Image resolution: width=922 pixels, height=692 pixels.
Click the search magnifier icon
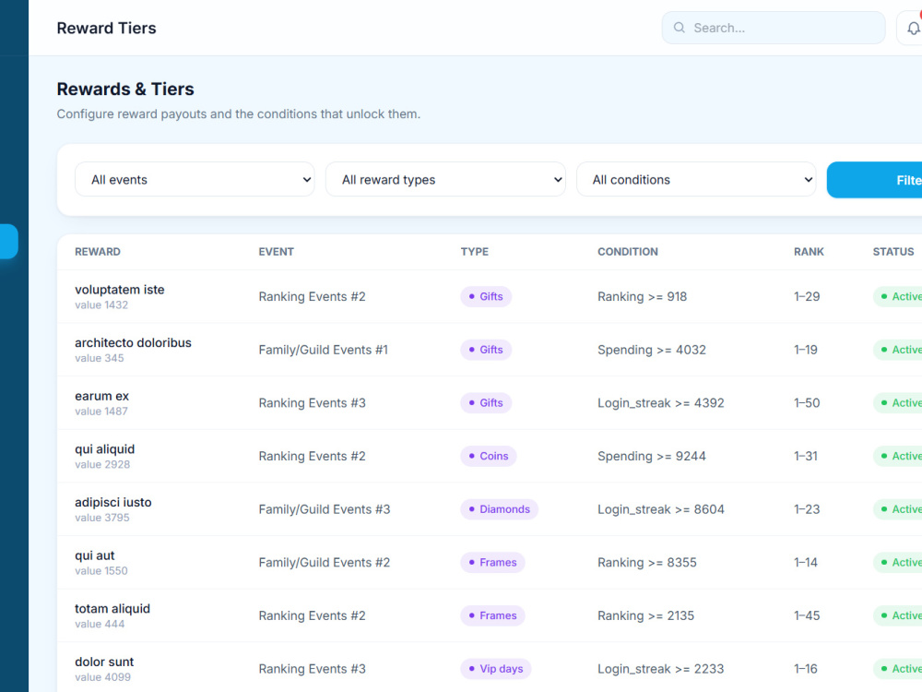(x=680, y=28)
